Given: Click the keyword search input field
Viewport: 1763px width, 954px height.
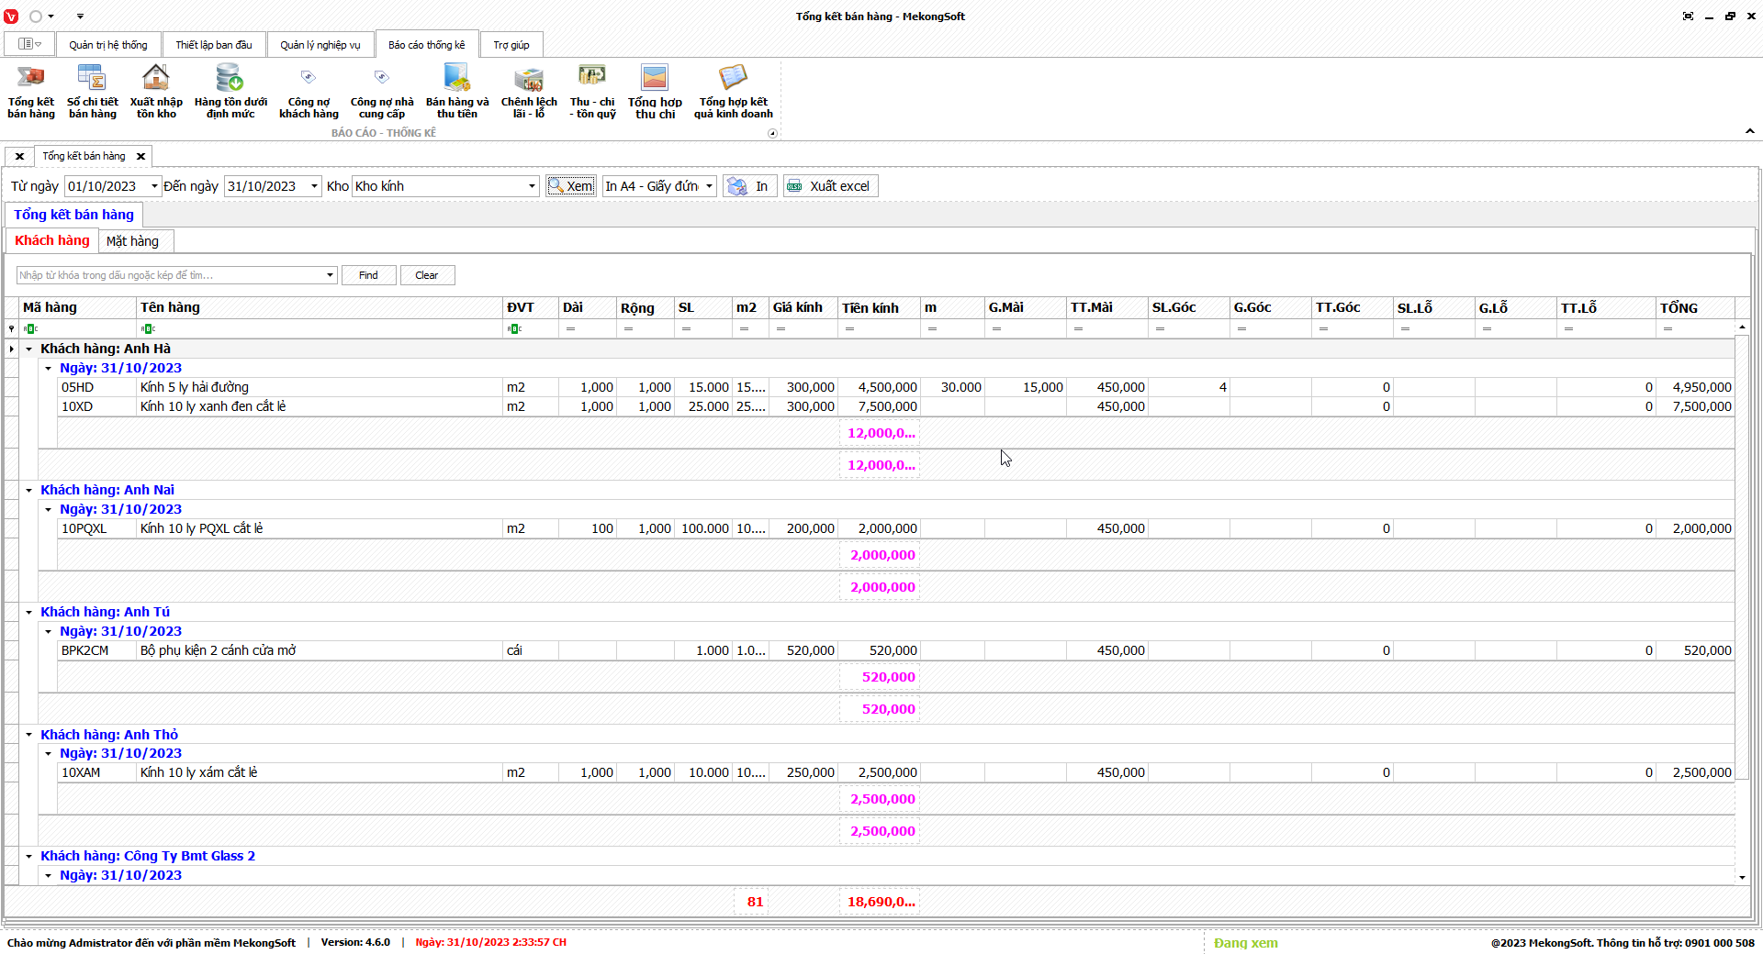Looking at the screenshot, I should (x=170, y=275).
